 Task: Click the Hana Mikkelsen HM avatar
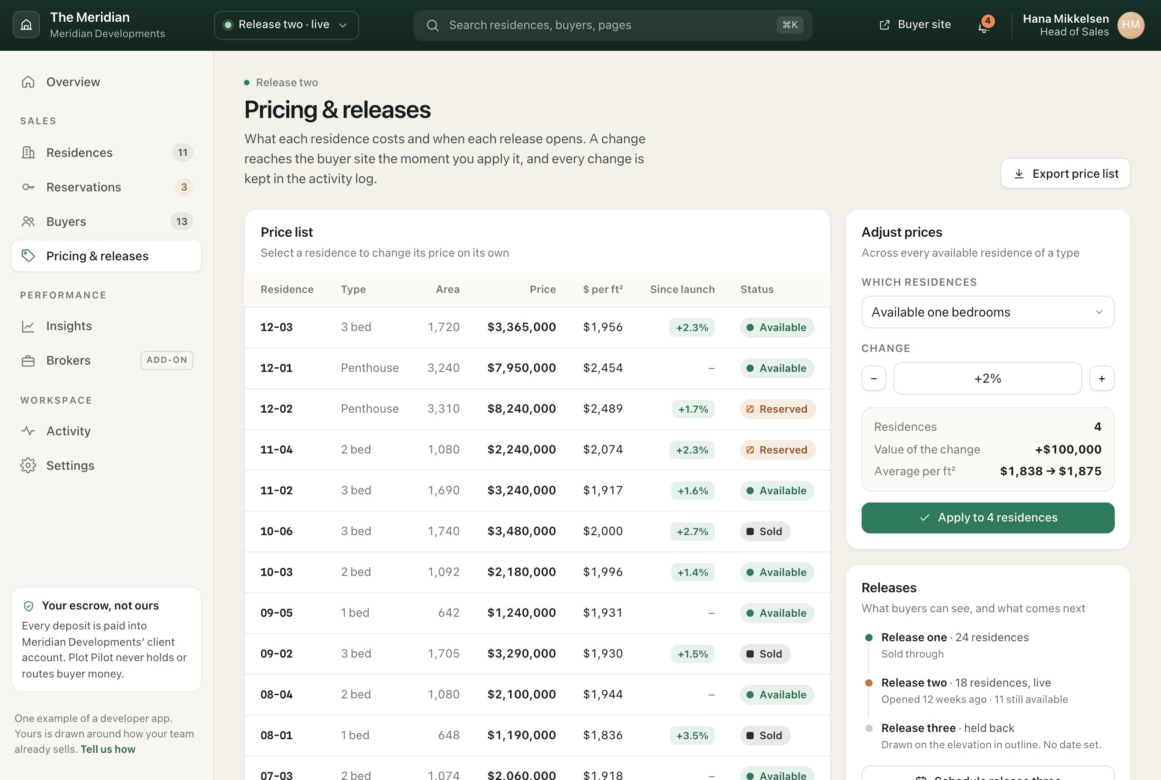[x=1131, y=25]
